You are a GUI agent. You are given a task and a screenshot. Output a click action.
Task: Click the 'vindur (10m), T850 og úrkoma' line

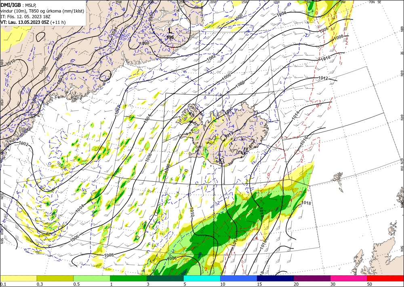point(42,11)
